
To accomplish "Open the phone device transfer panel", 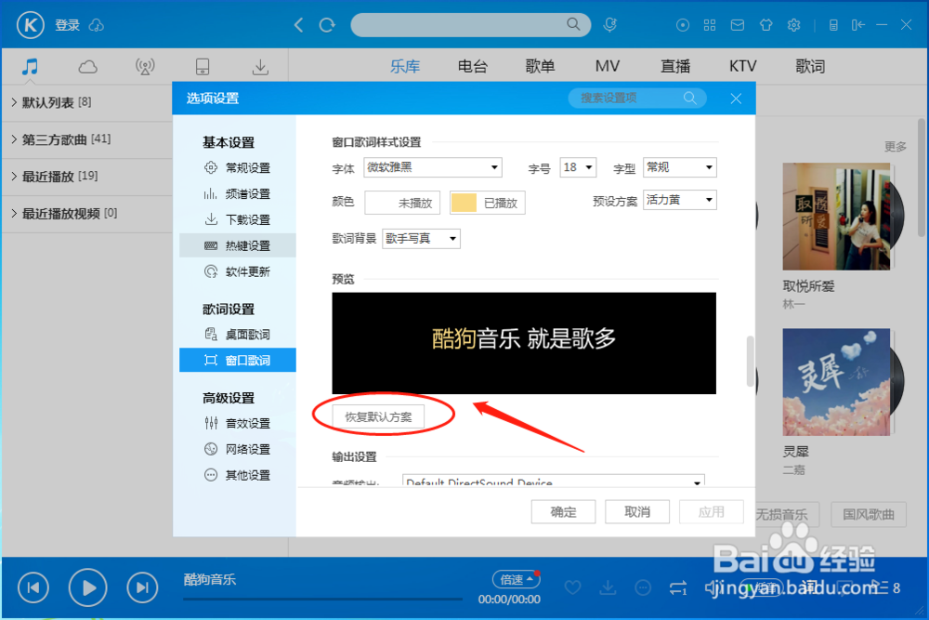I will pos(203,66).
